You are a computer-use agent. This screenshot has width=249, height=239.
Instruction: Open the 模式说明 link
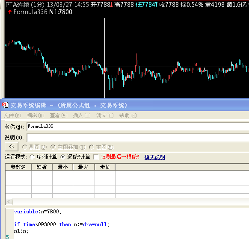(155, 157)
